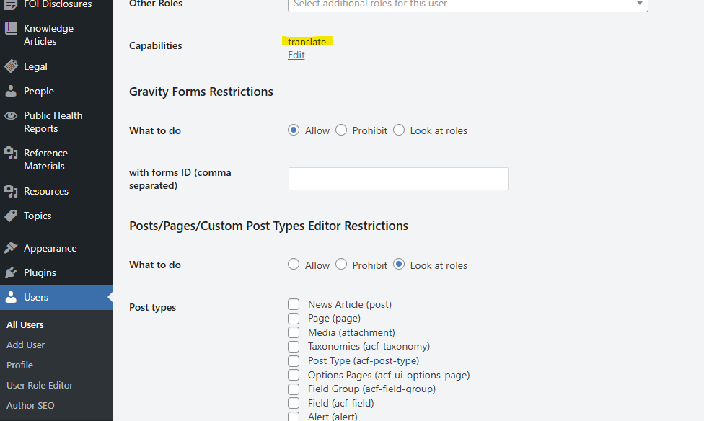Enable the Options Pages checkbox
Image resolution: width=704 pixels, height=421 pixels.
pos(294,375)
